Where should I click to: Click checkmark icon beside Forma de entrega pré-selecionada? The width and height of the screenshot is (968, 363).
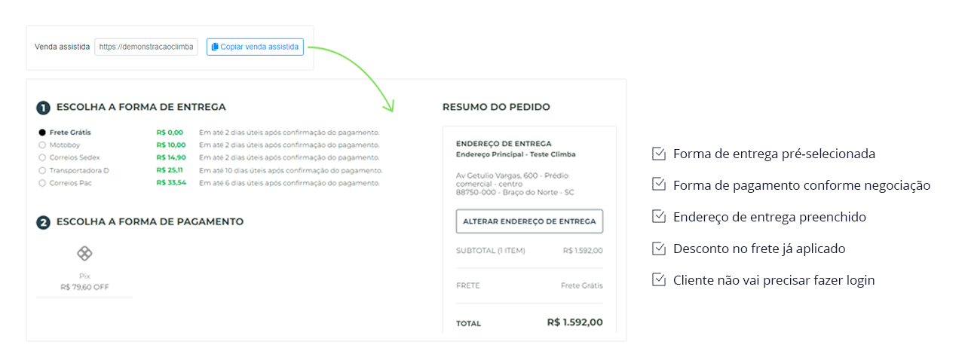pyautogui.click(x=658, y=154)
